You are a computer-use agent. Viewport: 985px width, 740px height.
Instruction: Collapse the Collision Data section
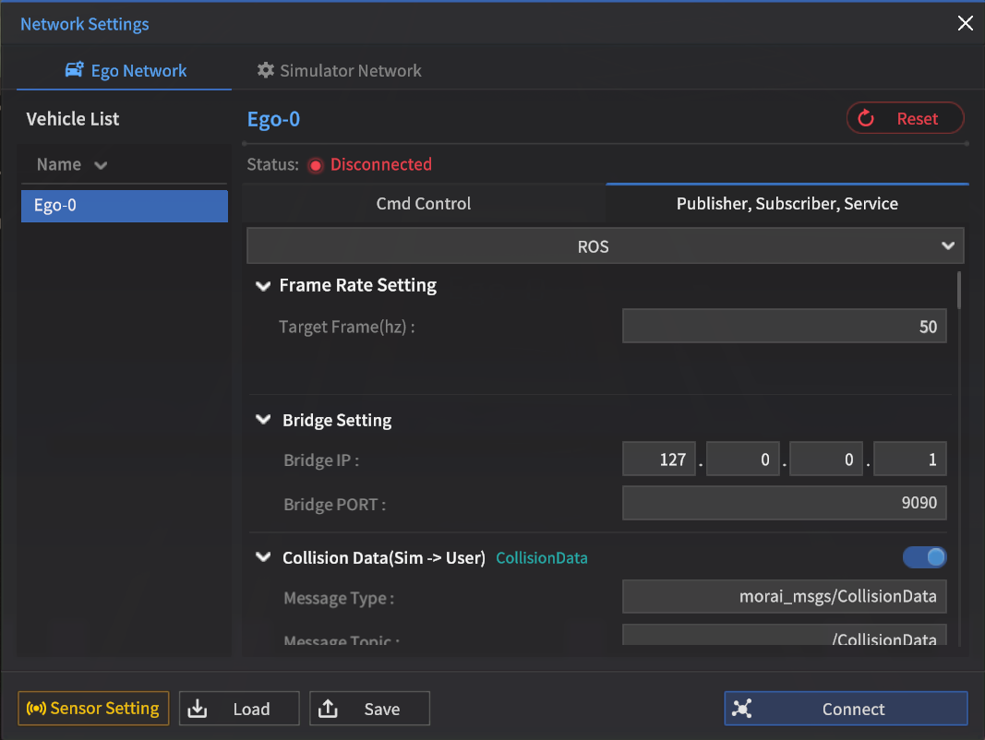point(263,557)
